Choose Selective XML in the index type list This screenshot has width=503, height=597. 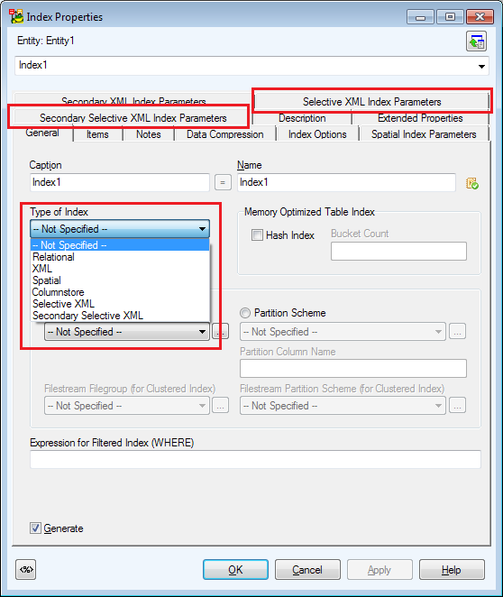120,304
